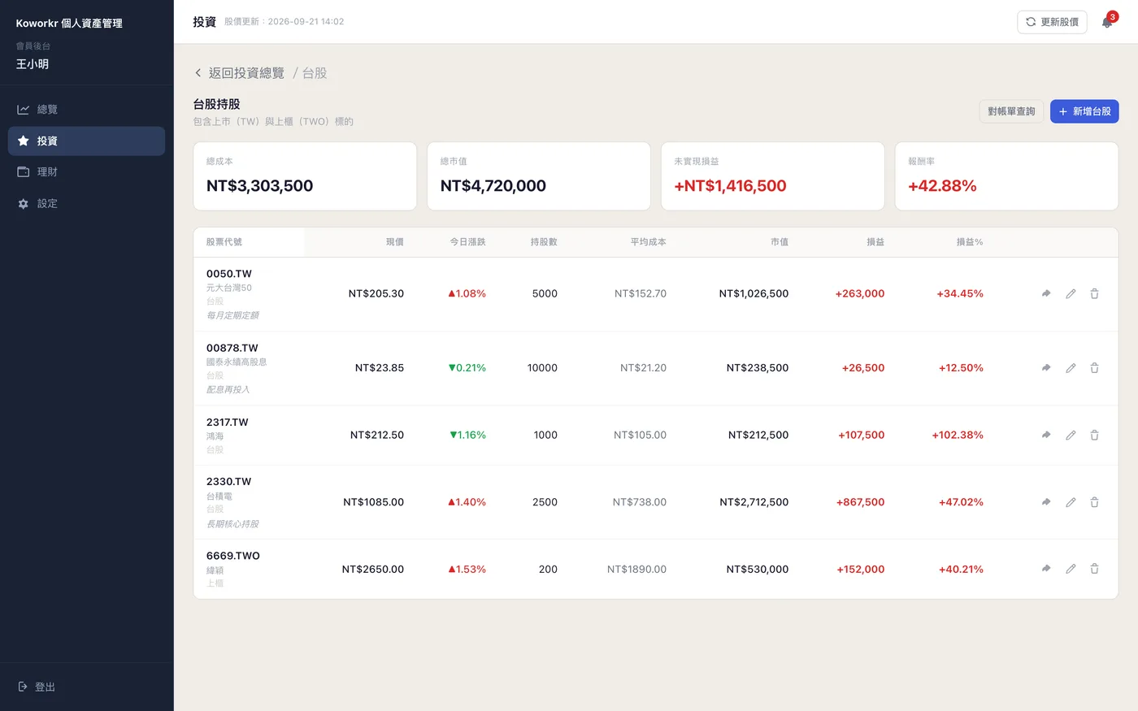Click the 未實現損益 value +NT$1,416,500
1138x711 pixels.
tap(730, 186)
